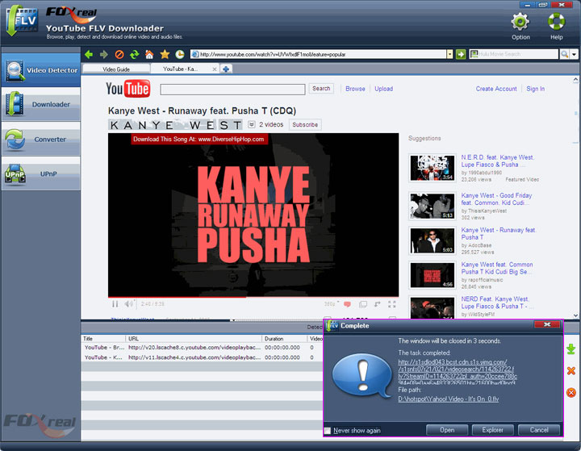Pause the YouTube video playback

[x=115, y=304]
